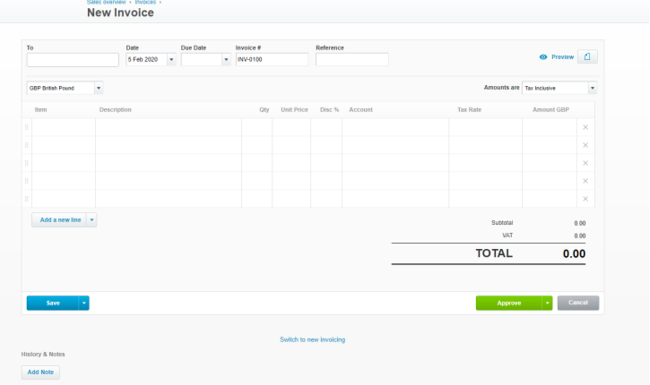
Task: Open the attach files icon button
Action: [x=587, y=56]
